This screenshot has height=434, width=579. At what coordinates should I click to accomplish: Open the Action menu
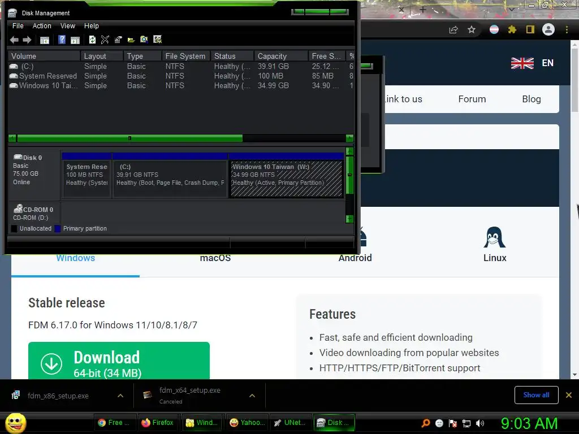tap(42, 26)
